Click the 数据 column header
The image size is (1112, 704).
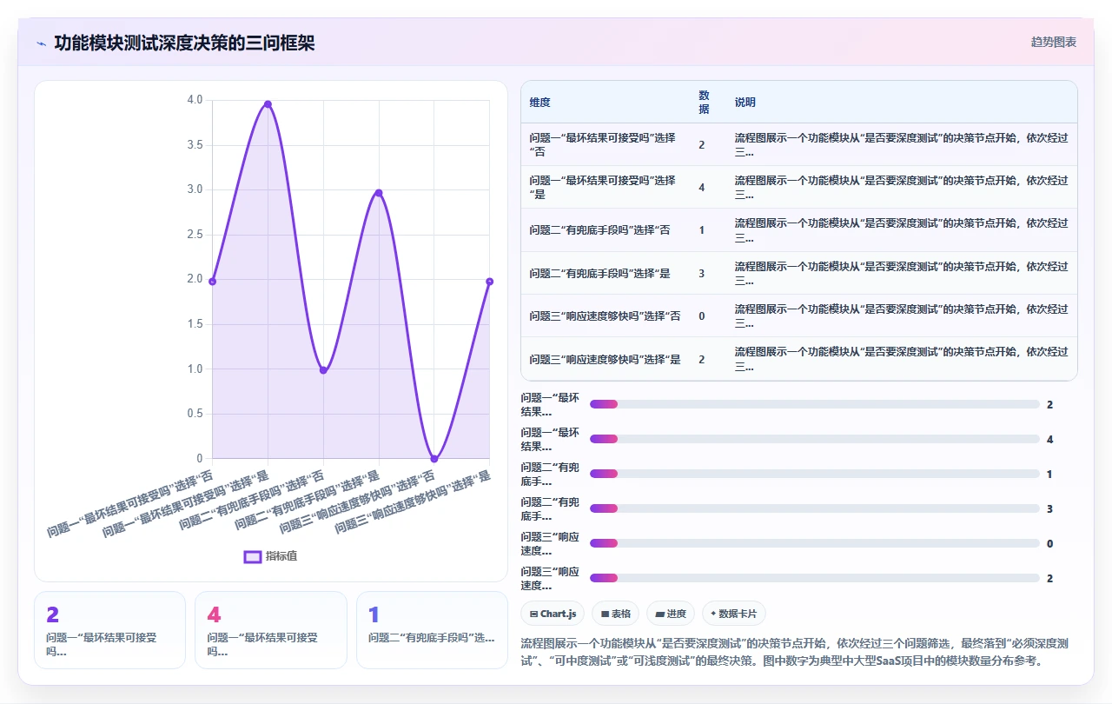[704, 102]
